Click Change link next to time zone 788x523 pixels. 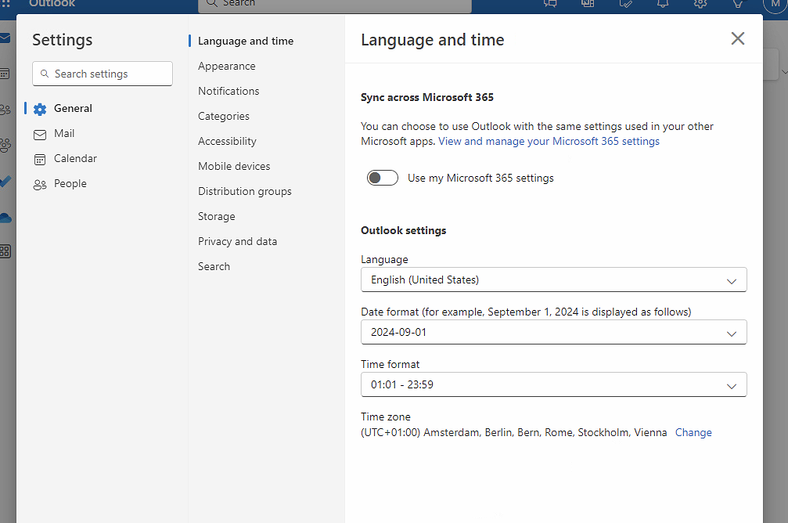point(693,432)
